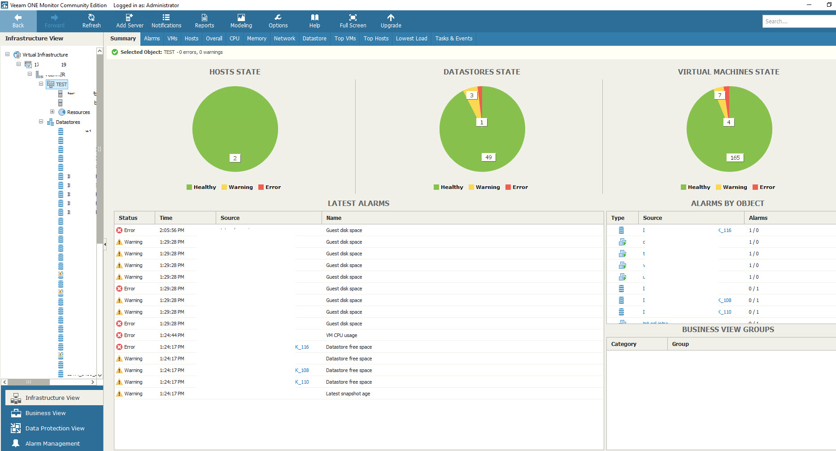Open Alarm Management view
836x451 pixels.
point(52,443)
